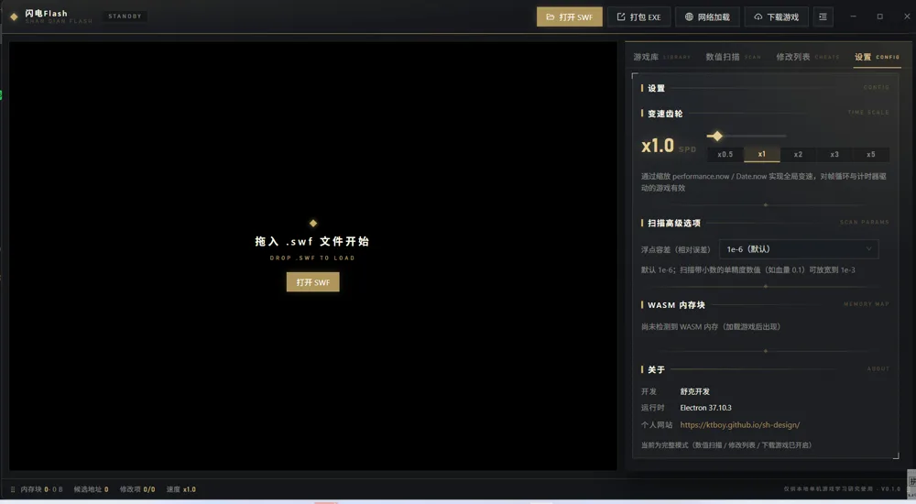Click the 拖入 .swf 文件开始 drop area
The image size is (916, 504).
[x=312, y=242]
